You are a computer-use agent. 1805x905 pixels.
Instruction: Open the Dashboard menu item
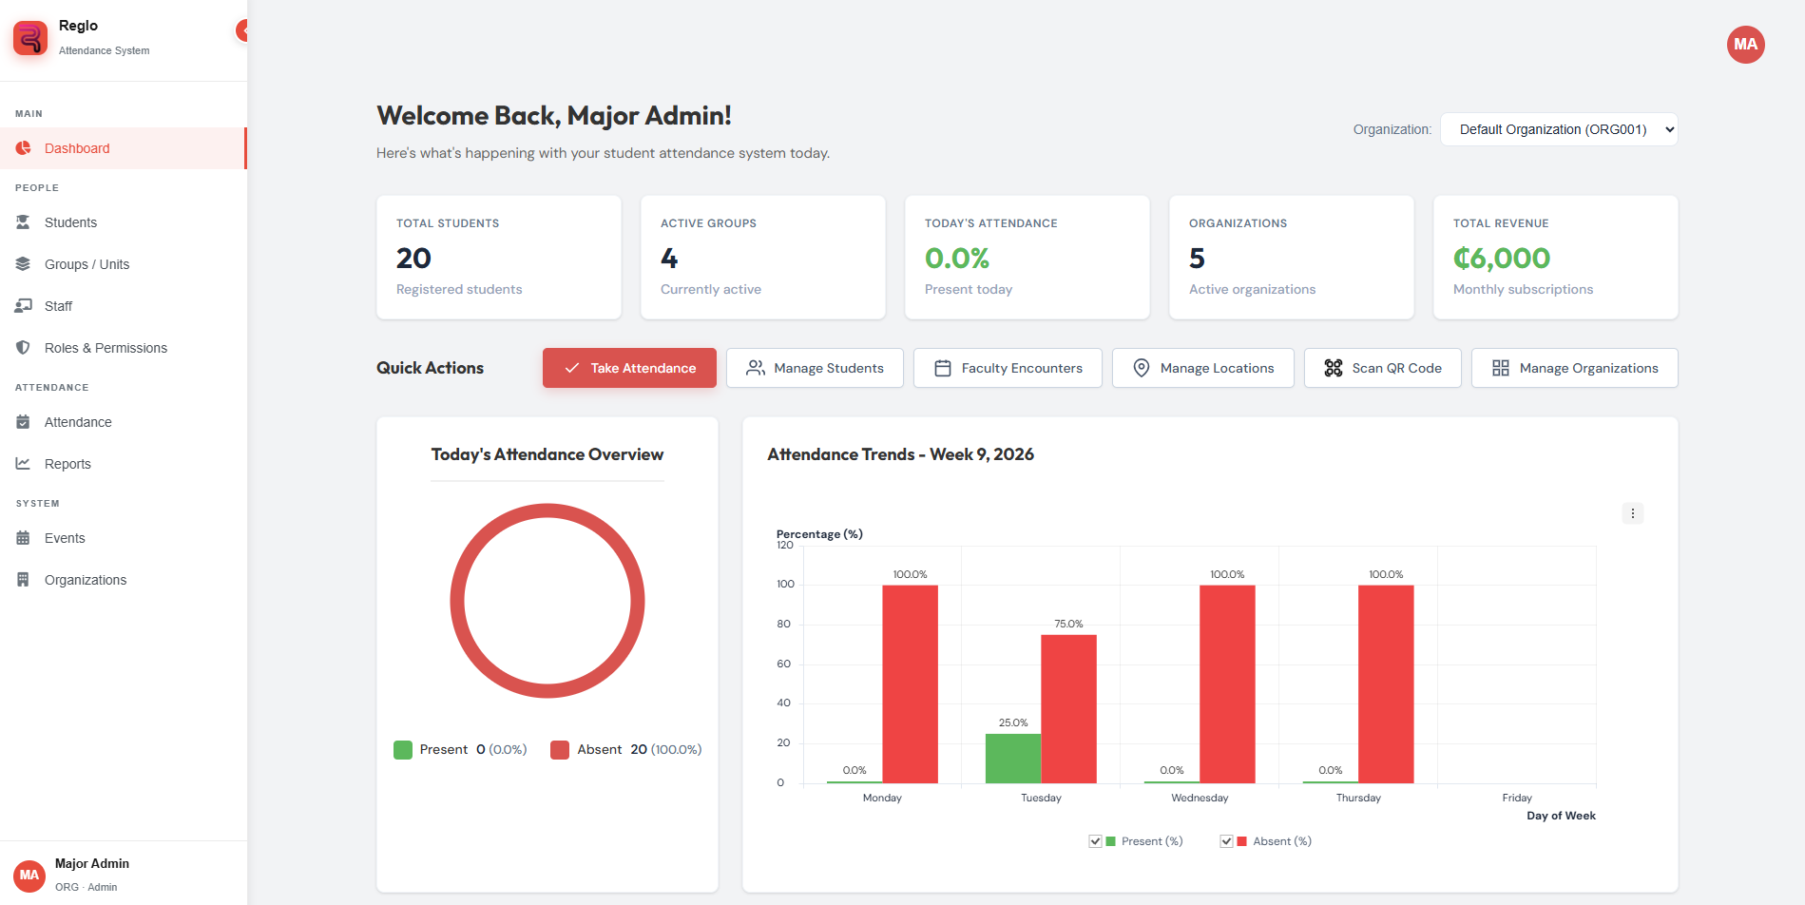(x=124, y=148)
